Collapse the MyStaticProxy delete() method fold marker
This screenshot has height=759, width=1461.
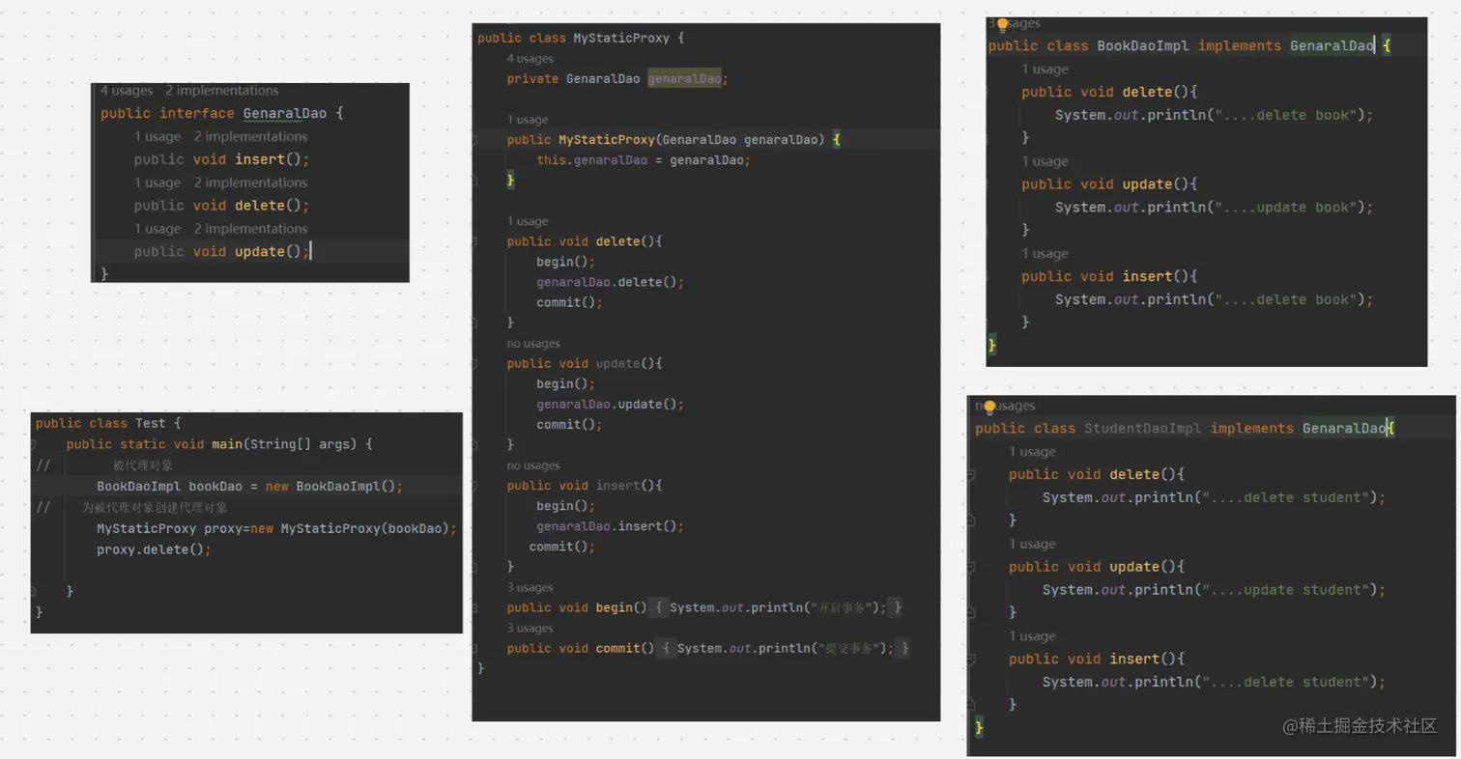tap(475, 241)
